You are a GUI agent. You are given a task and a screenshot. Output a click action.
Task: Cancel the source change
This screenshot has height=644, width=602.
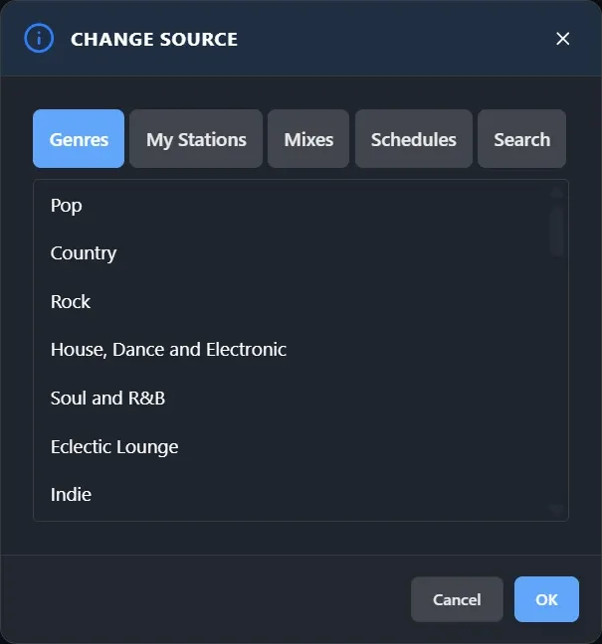coord(457,599)
